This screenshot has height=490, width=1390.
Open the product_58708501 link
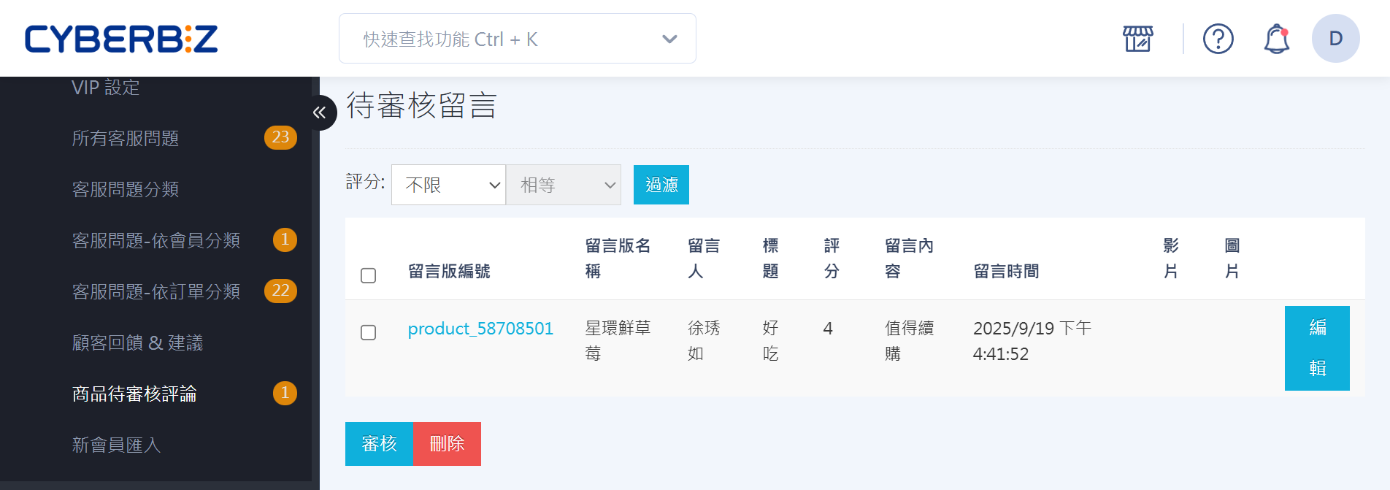point(480,329)
